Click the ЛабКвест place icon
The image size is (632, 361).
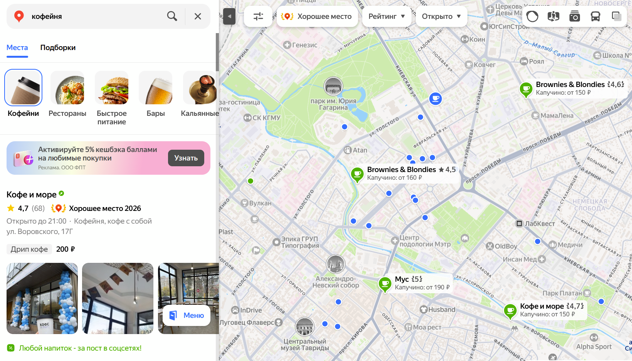click(x=519, y=224)
